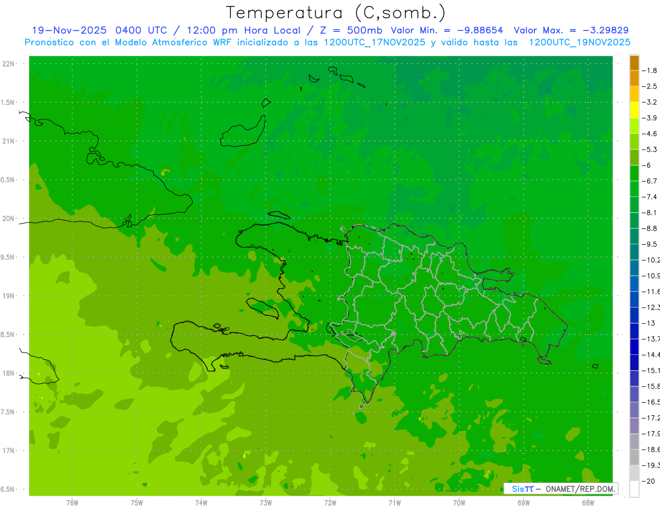Click Tortuga island outline north of Haiti

point(278,216)
